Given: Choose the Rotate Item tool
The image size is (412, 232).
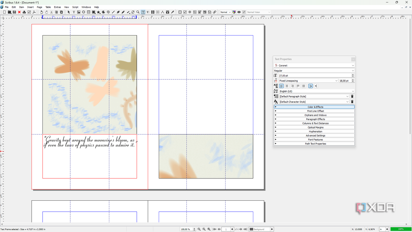Looking at the screenshot, I should (x=133, y=12).
